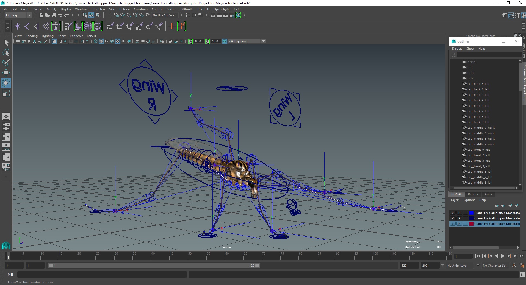Click No Live Surface field
The height and width of the screenshot is (285, 526).
coord(165,15)
